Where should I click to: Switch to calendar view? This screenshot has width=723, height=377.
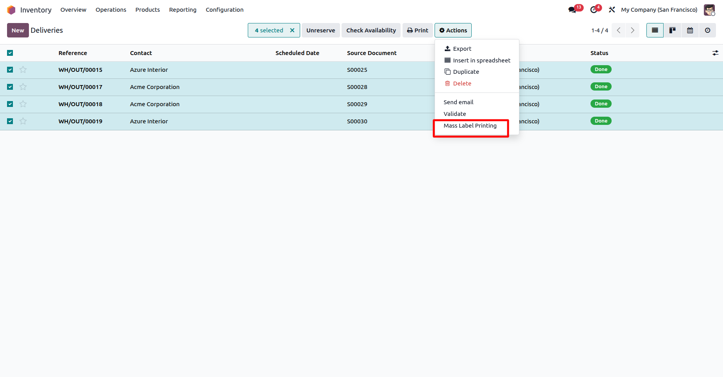click(690, 30)
